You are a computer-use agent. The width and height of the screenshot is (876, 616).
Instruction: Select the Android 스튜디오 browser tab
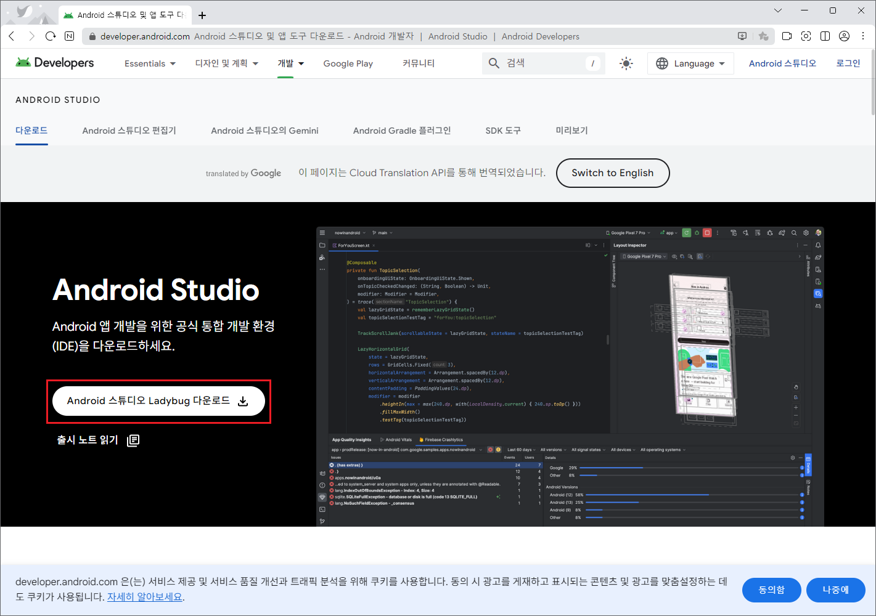[125, 15]
